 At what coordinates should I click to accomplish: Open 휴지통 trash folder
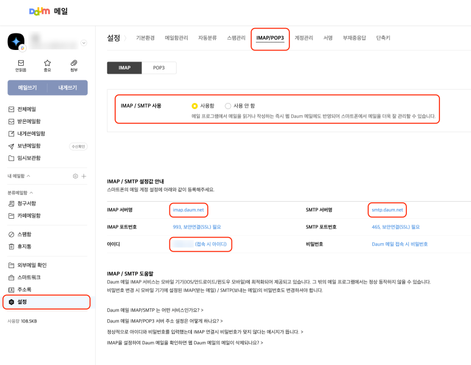point(24,247)
